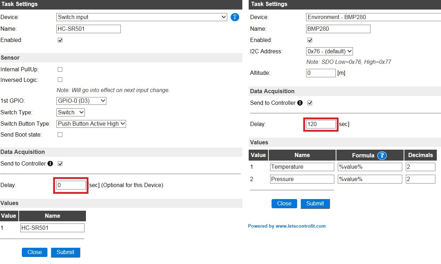The width and height of the screenshot is (441, 264).
Task: Click the Decimals field for Pressure
Action: pyautogui.click(x=420, y=179)
